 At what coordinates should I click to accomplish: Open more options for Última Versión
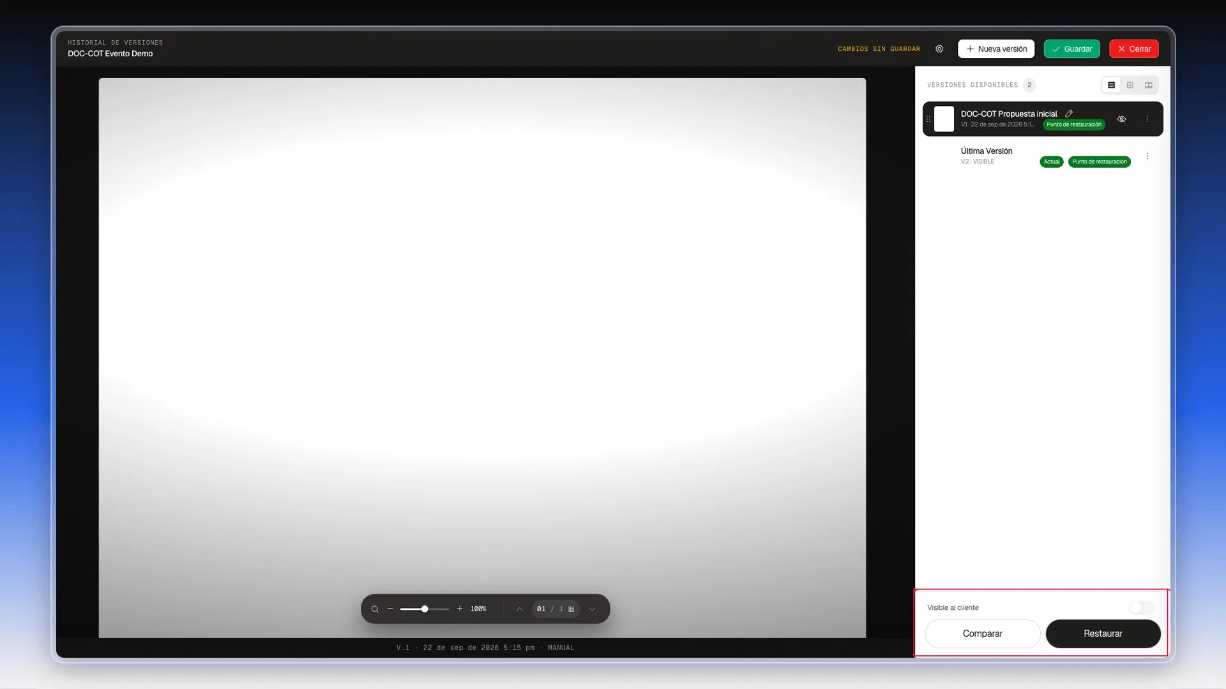click(1147, 156)
